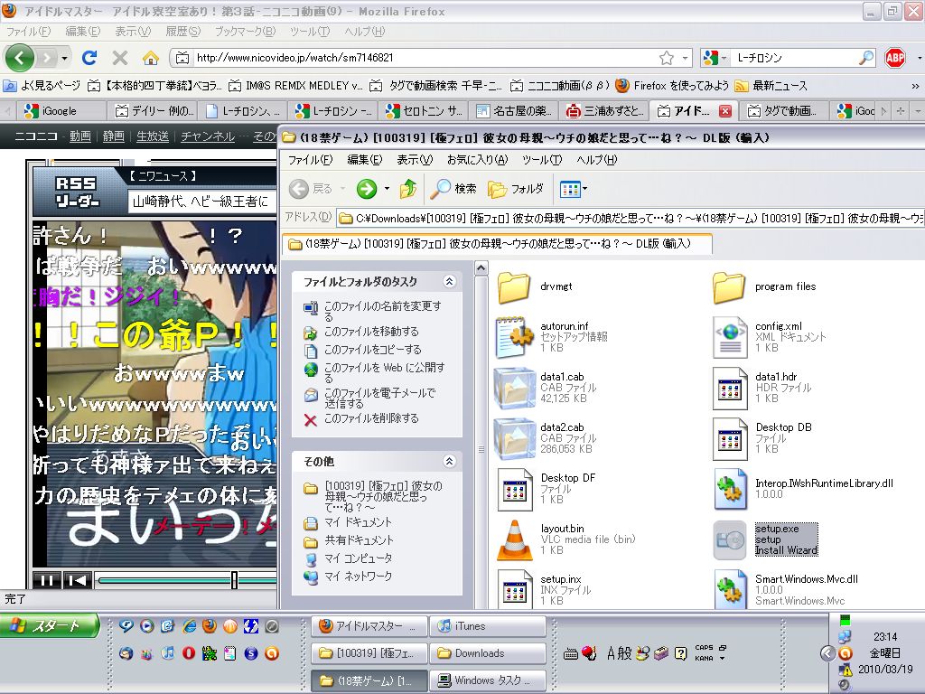Image resolution: width=925 pixels, height=694 pixels.
Task: Select data1.cab file
Action: tap(547, 388)
